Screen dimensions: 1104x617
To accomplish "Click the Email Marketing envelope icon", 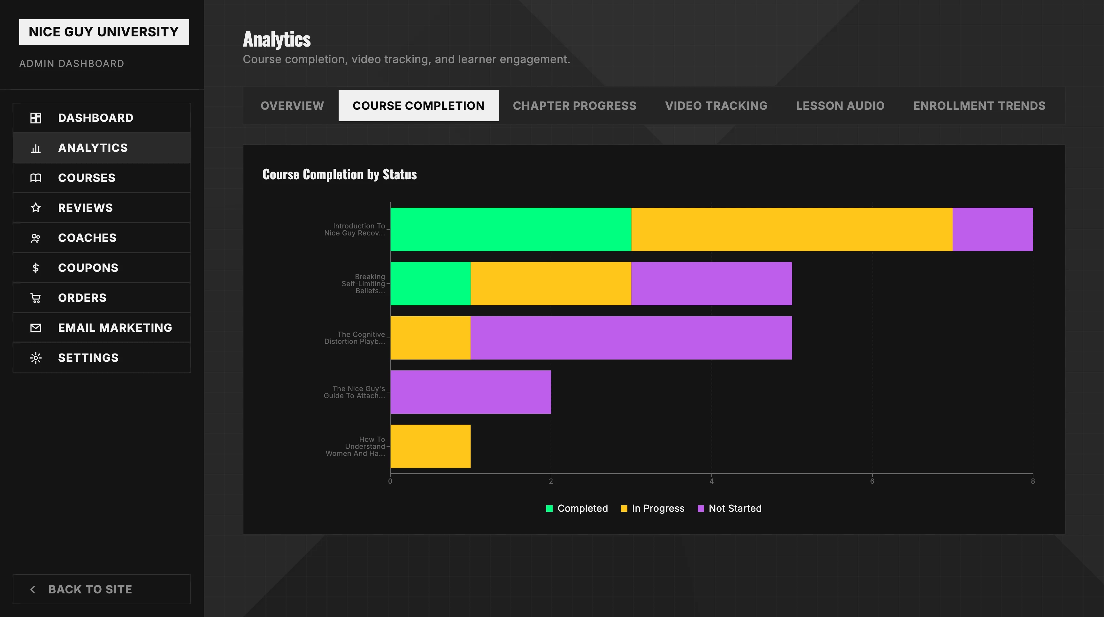I will (x=35, y=328).
